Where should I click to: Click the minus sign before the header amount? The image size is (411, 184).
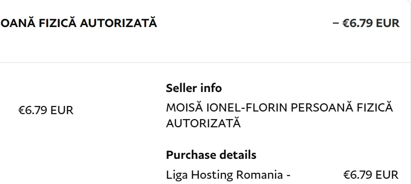point(336,23)
